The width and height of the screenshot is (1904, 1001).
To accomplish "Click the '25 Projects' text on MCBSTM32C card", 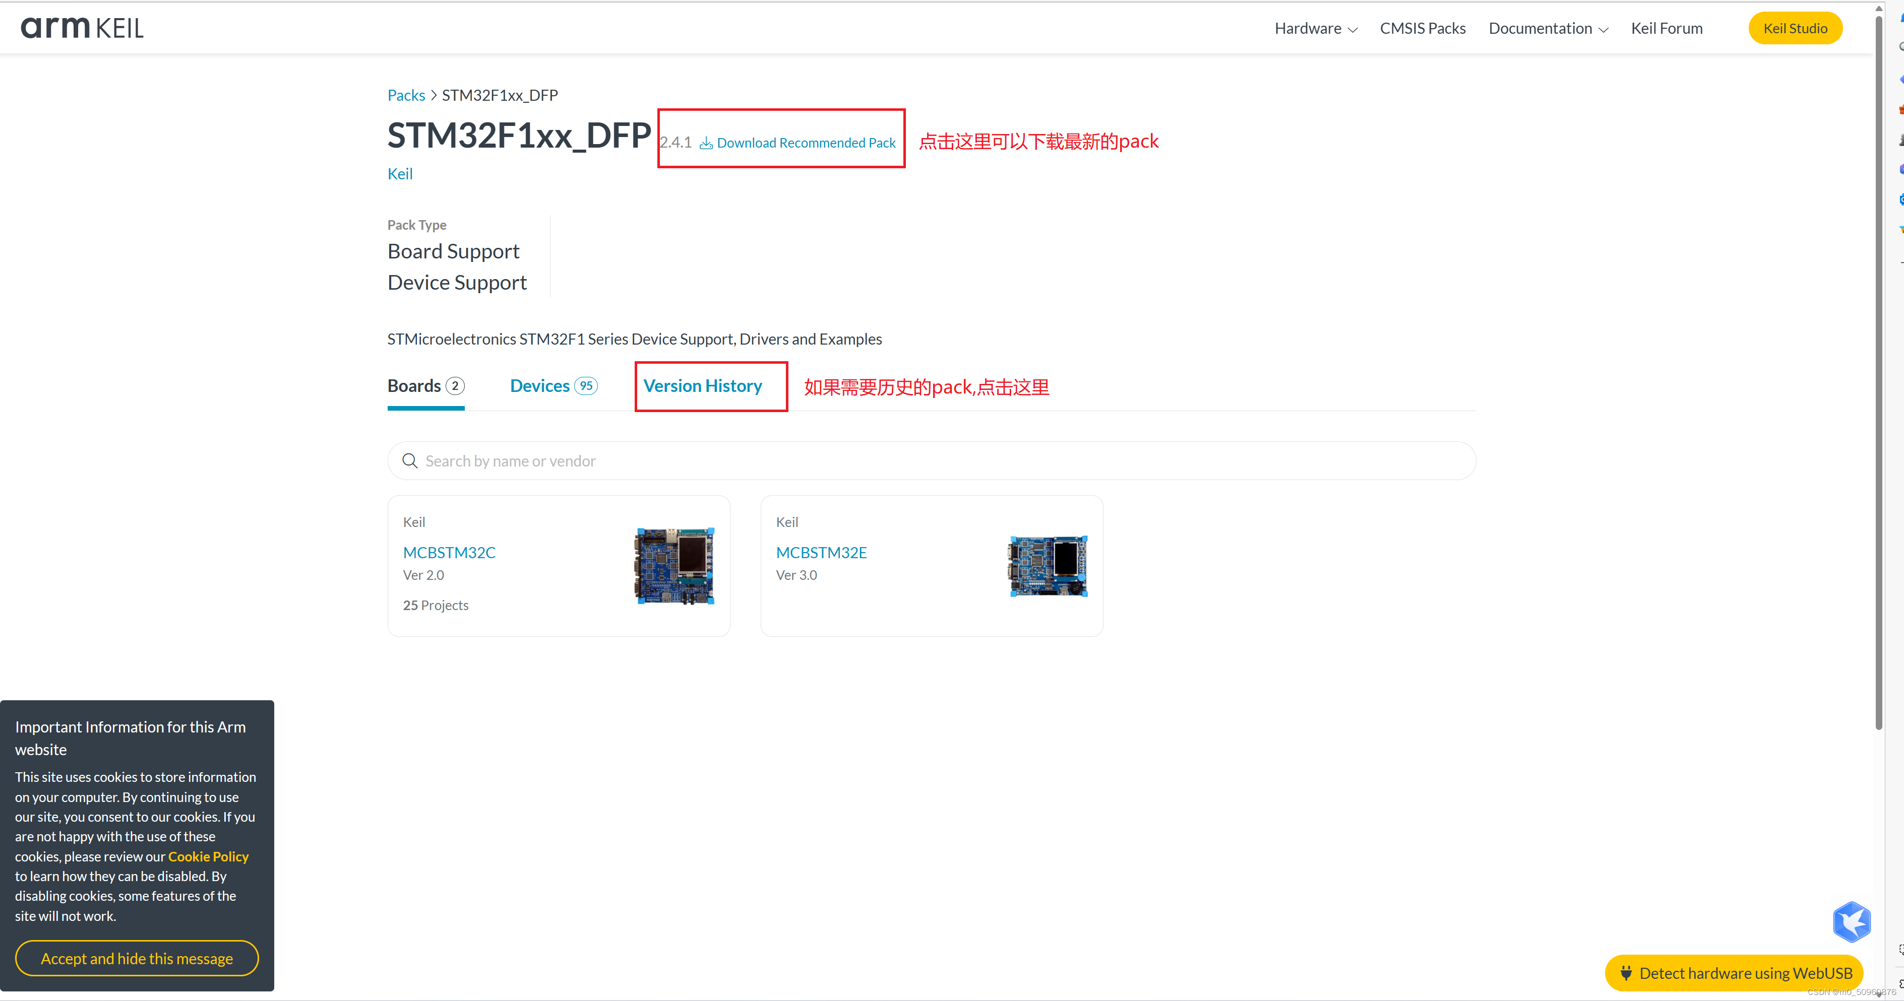I will (436, 605).
